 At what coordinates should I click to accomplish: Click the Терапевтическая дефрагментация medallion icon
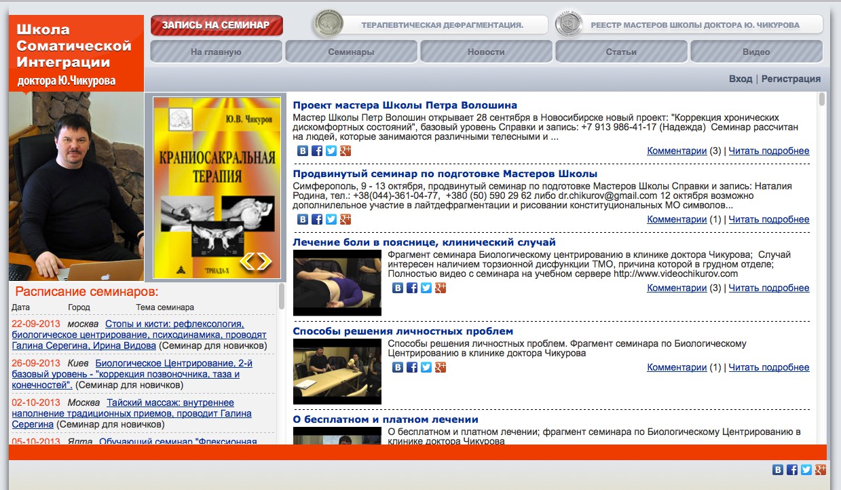[x=329, y=24]
